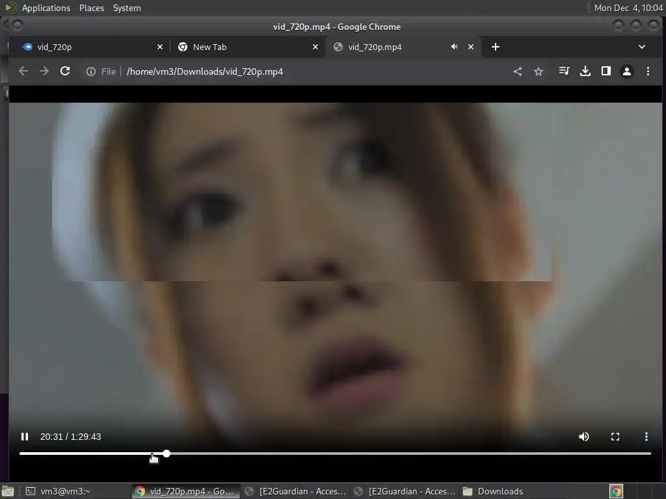Click the address bar with vid_720p.mp4 path
Image resolution: width=666 pixels, height=499 pixels.
pos(205,71)
